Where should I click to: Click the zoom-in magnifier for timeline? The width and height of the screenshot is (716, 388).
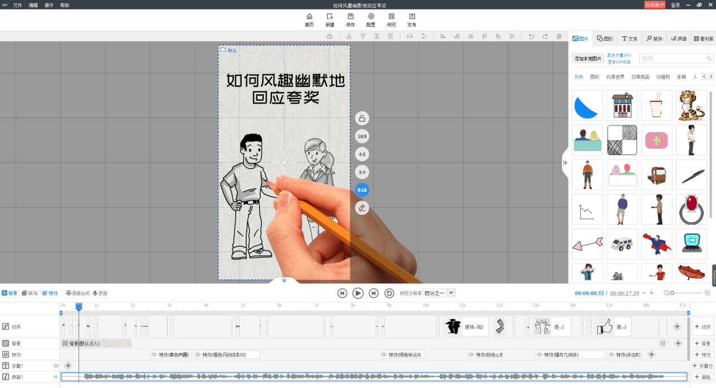[708, 293]
